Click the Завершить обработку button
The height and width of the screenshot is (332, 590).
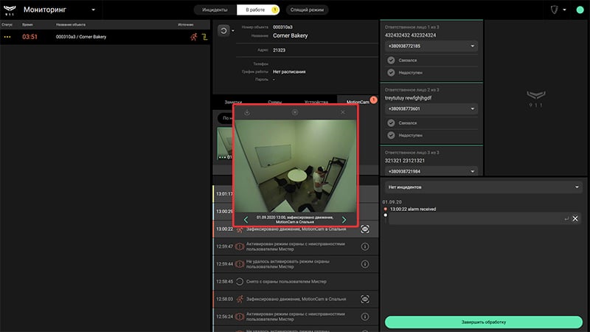point(483,322)
